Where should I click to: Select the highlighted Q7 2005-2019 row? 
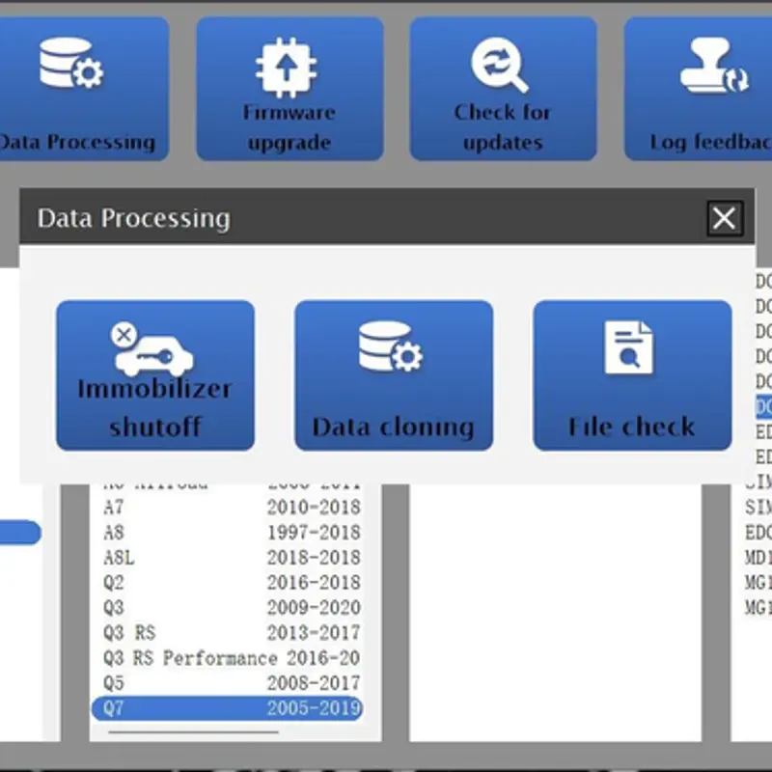tap(228, 708)
